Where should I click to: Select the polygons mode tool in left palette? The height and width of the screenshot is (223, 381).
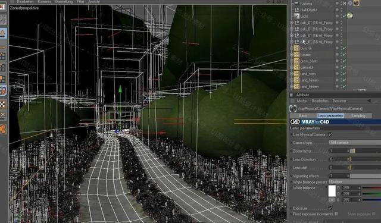coord(2,79)
